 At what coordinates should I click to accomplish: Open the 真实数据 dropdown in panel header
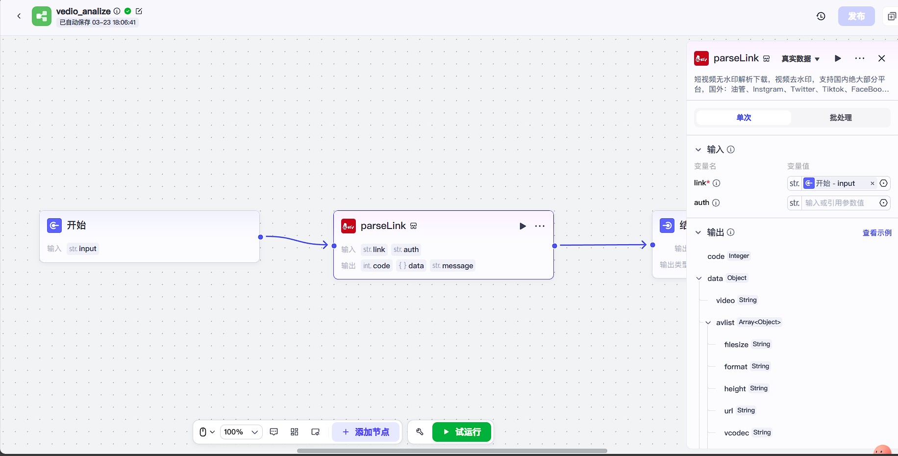tap(800, 59)
